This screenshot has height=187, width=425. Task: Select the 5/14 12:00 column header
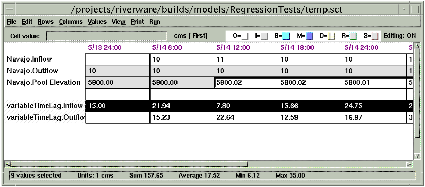(x=233, y=47)
